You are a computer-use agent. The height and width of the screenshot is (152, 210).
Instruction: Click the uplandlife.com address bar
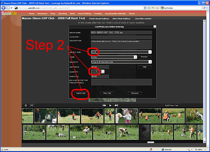(79, 8)
